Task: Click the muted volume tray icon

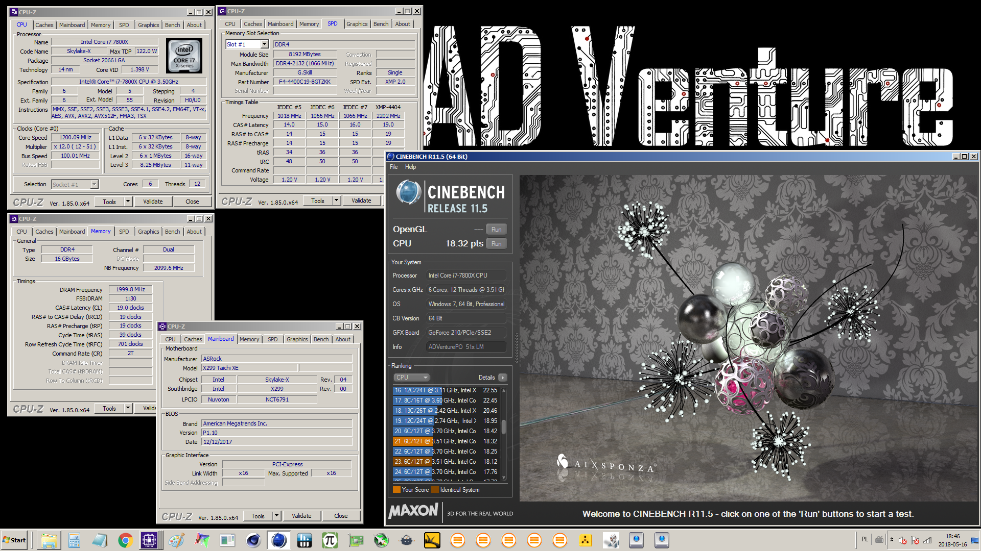Action: point(903,540)
